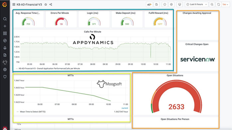Open the K8-AD-Financial-V3 dashboard title menu
This screenshot has width=232, height=130.
pyautogui.click(x=29, y=4)
